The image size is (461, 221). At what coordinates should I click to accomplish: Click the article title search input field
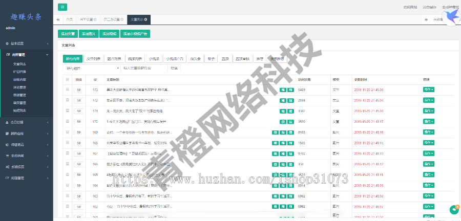(x=144, y=68)
